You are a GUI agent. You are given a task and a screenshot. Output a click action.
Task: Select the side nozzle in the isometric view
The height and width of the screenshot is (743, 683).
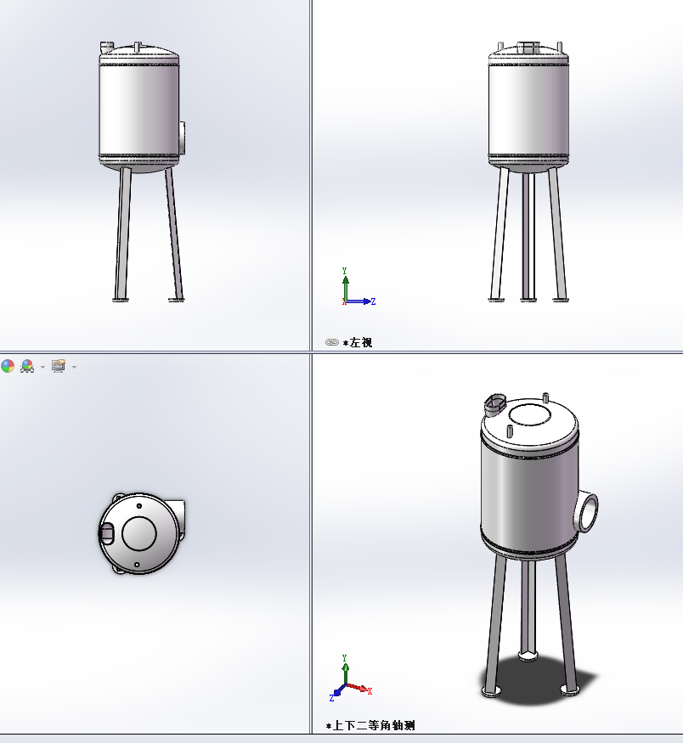(x=586, y=512)
